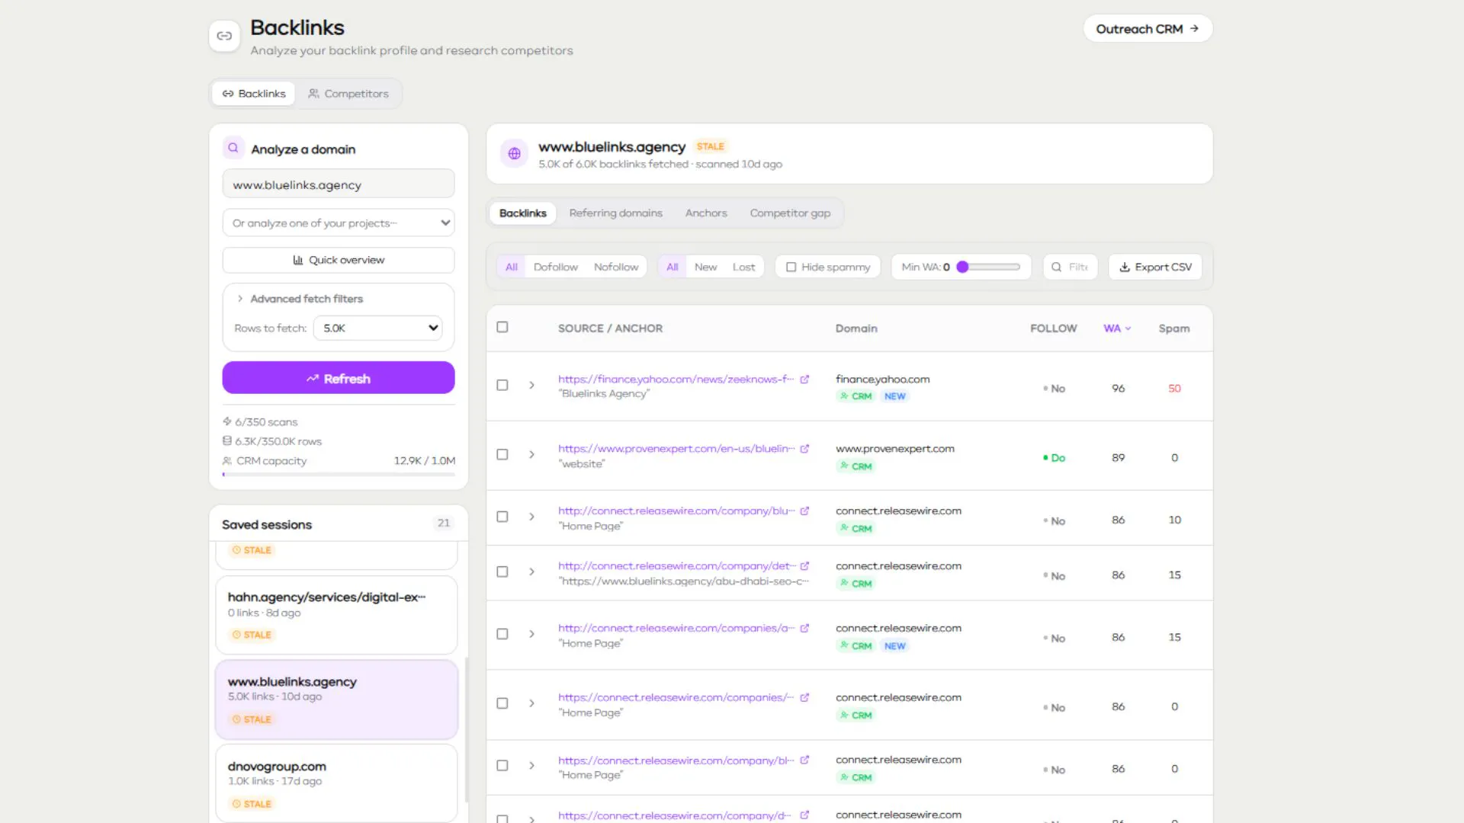Click CRM badge in finance.yahoo.com row
The height and width of the screenshot is (823, 1464).
click(x=856, y=396)
